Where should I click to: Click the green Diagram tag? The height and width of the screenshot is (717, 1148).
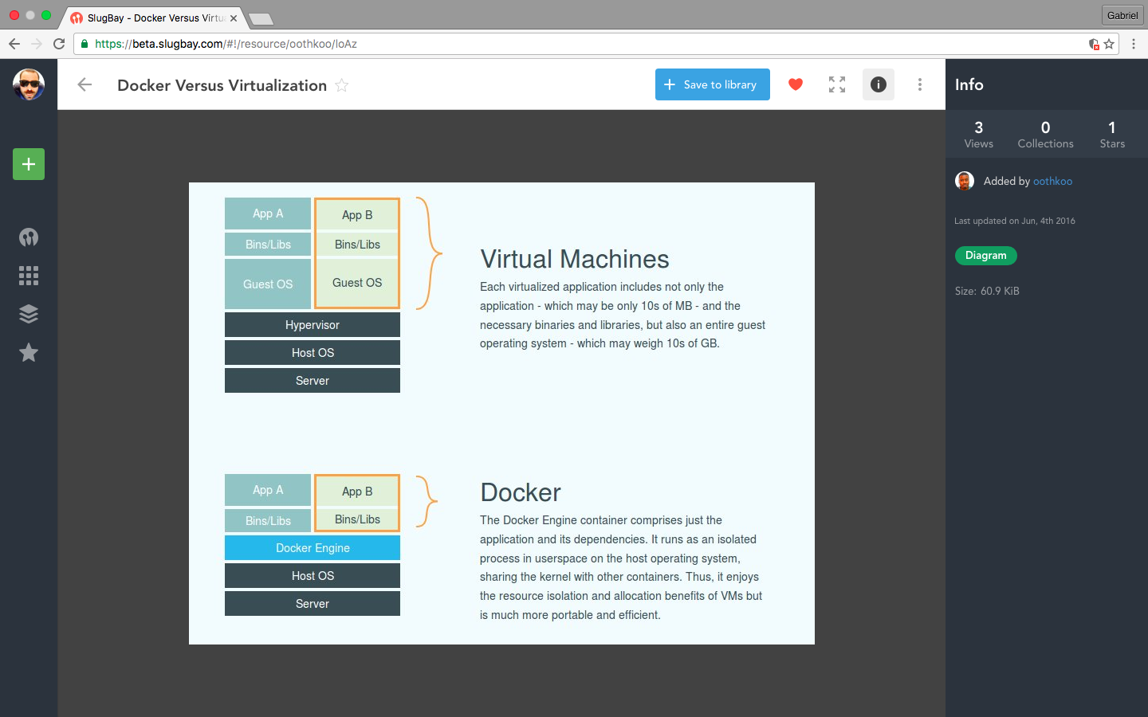[x=985, y=256]
